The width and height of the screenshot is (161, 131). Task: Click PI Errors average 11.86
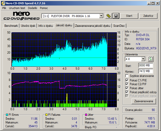click(34, 119)
